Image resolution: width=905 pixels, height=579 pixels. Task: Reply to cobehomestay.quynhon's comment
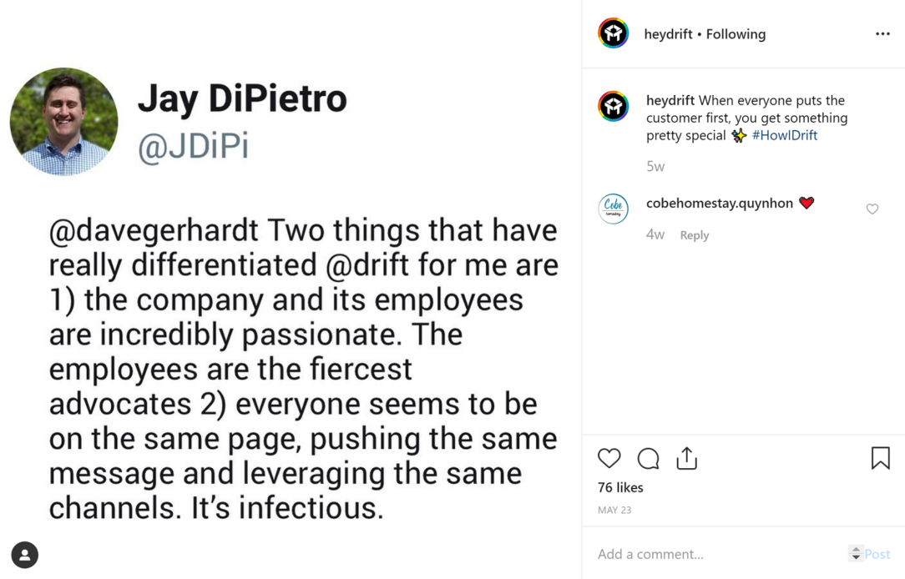coord(694,234)
